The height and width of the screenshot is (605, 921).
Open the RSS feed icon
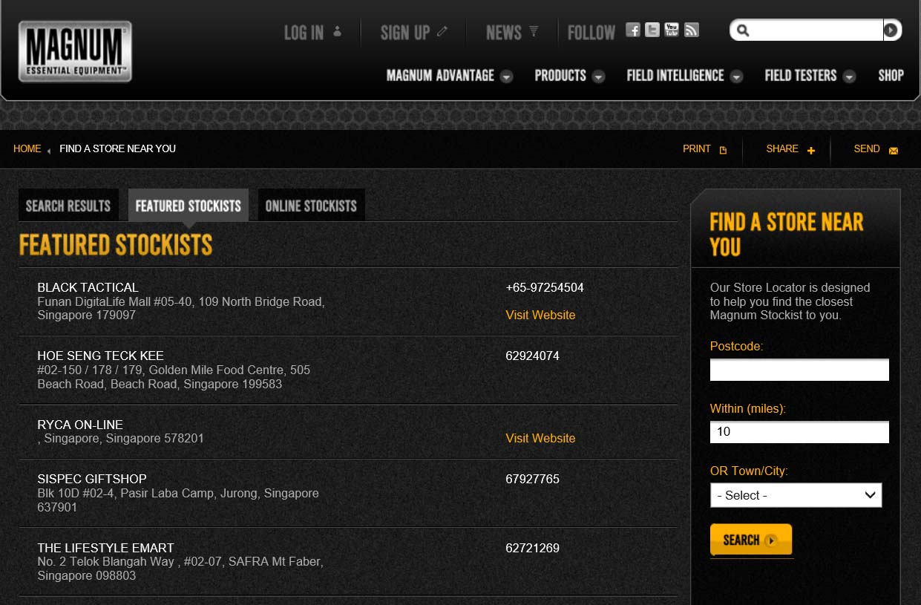[692, 30]
